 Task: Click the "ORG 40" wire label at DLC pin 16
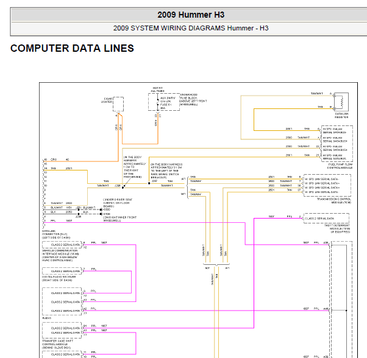60,160
